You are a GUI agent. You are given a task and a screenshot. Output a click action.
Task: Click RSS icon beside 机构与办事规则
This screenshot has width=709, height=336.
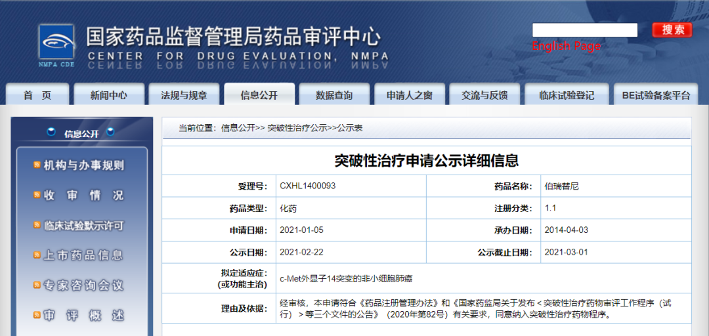37,165
